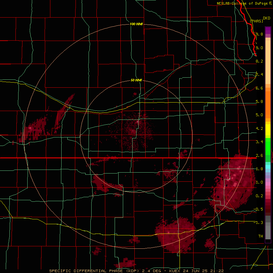Click the "[PHAS]" scale heading
This screenshot has width=273, height=273.
pos(256,21)
